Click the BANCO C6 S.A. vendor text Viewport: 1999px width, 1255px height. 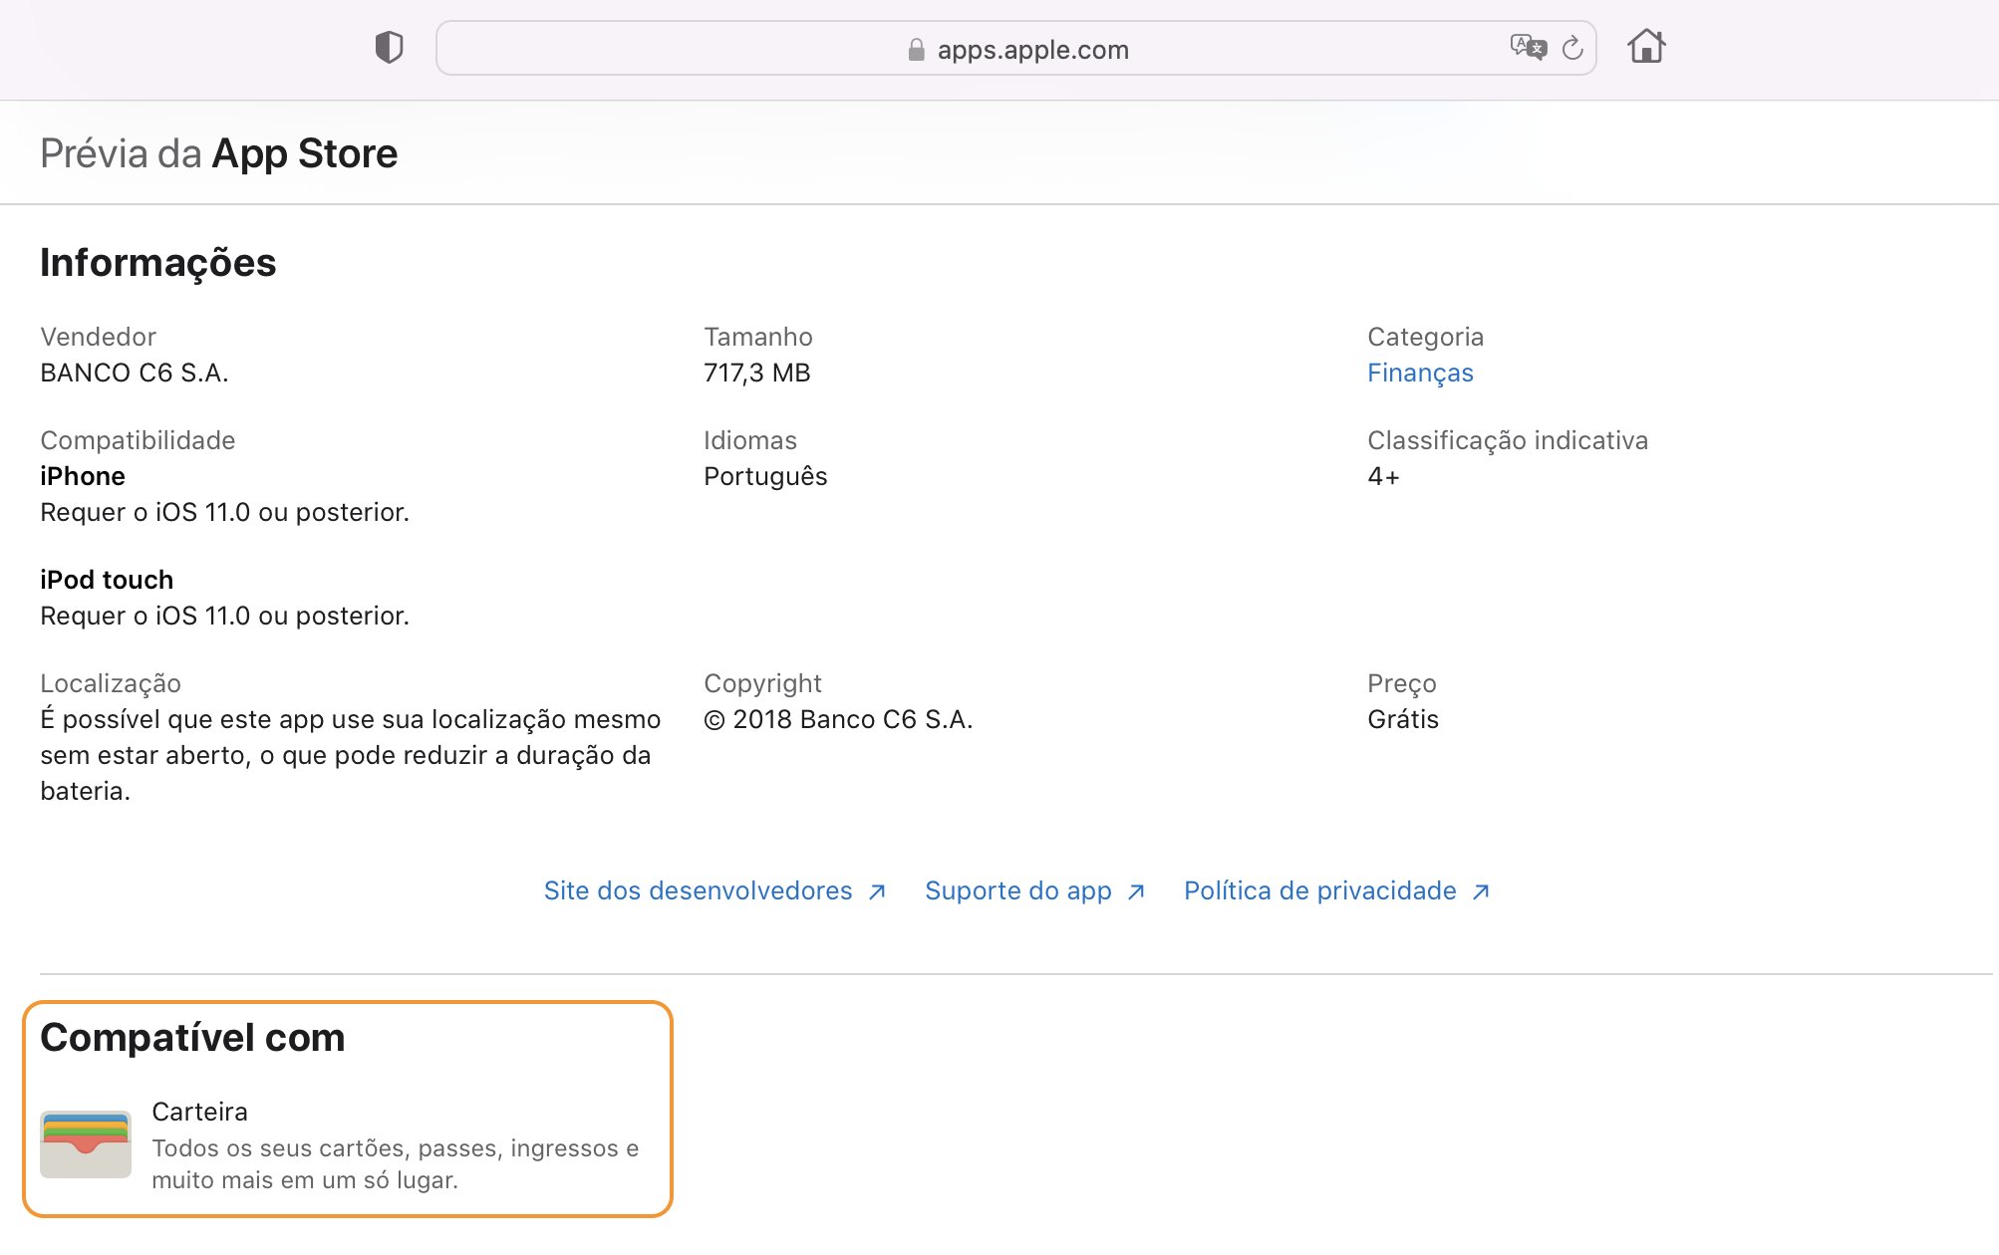pyautogui.click(x=135, y=373)
